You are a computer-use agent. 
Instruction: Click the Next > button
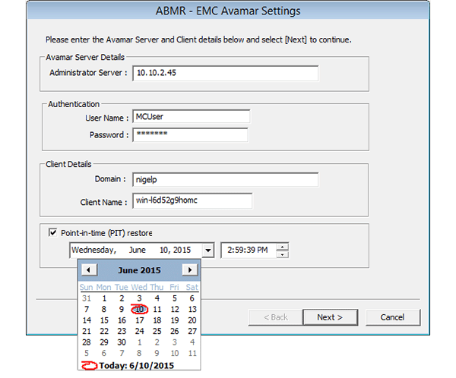coord(330,317)
